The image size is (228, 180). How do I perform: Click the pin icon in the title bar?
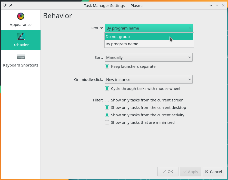coord(11,5)
